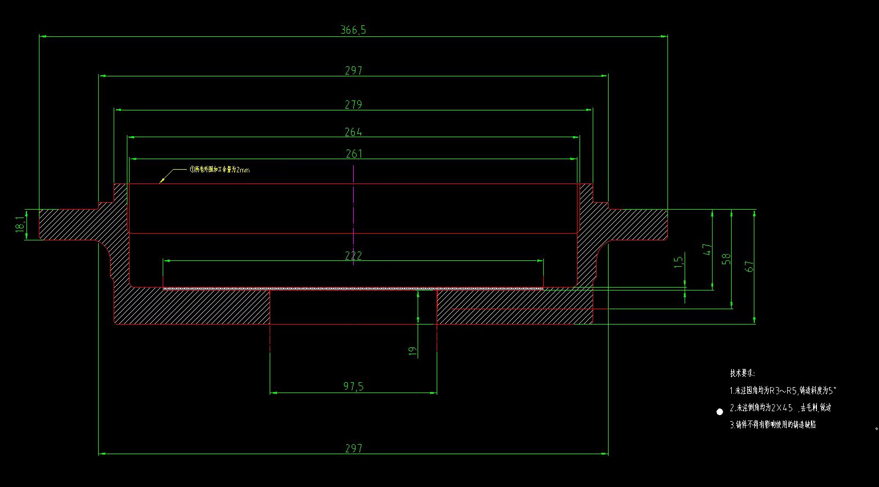
Task: Click the vertical 67 height dimension
Action: (750, 266)
